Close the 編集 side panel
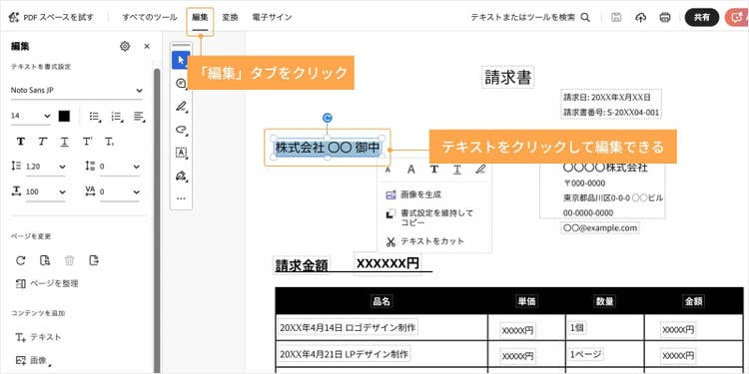This screenshot has height=374, width=749. (147, 46)
